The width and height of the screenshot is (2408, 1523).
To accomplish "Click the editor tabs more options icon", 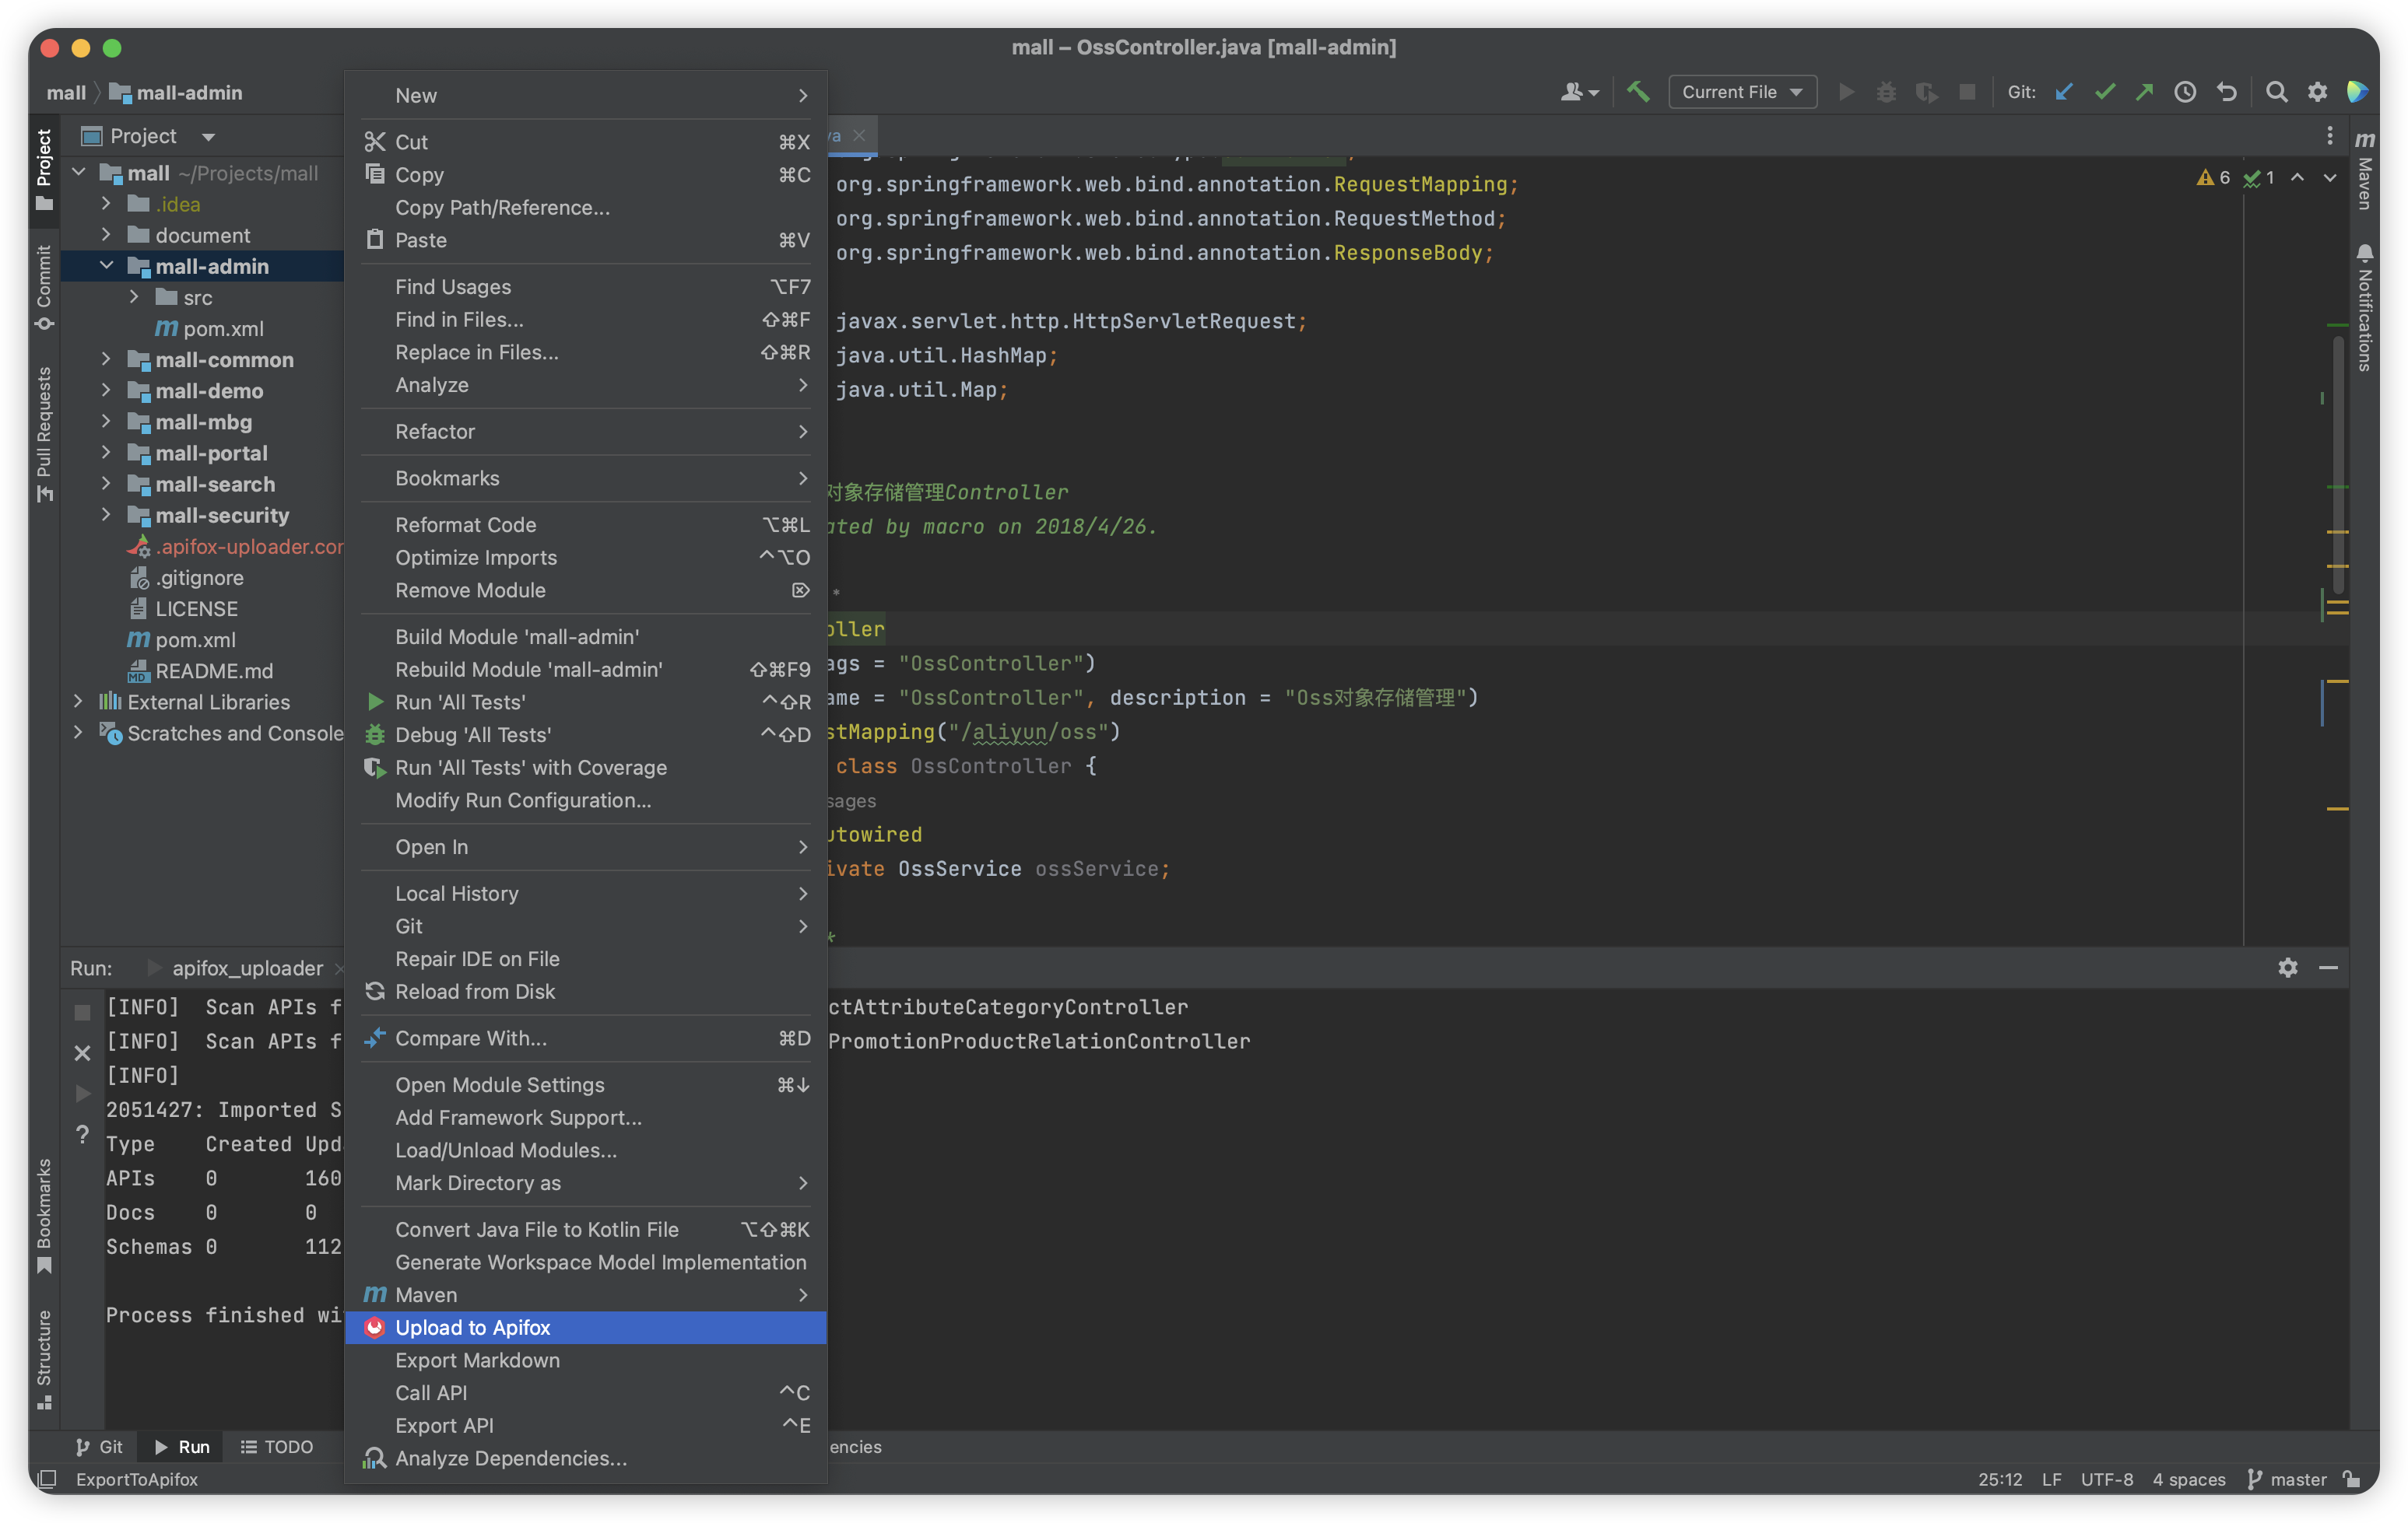I will pyautogui.click(x=2330, y=135).
